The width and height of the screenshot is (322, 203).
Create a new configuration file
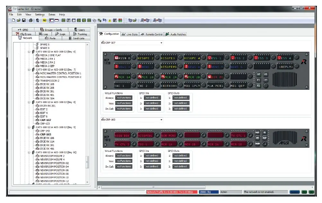click(x=13, y=20)
